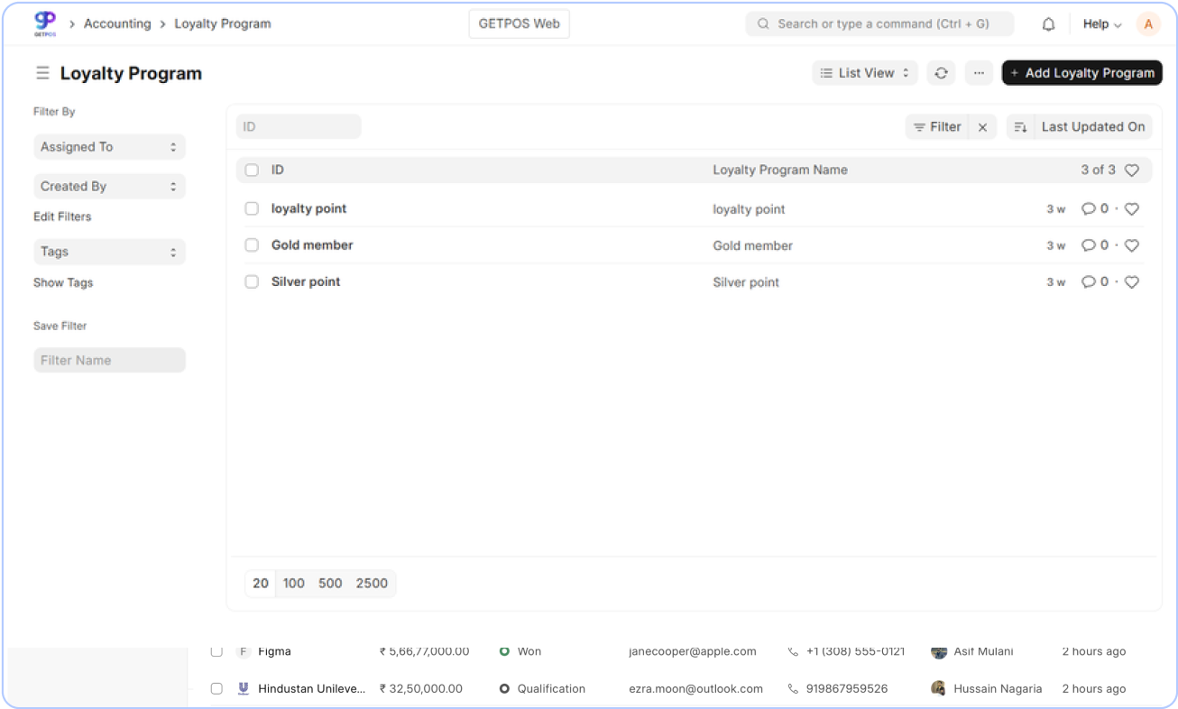1178x709 pixels.
Task: Open the three-dots more options menu
Action: tap(979, 73)
